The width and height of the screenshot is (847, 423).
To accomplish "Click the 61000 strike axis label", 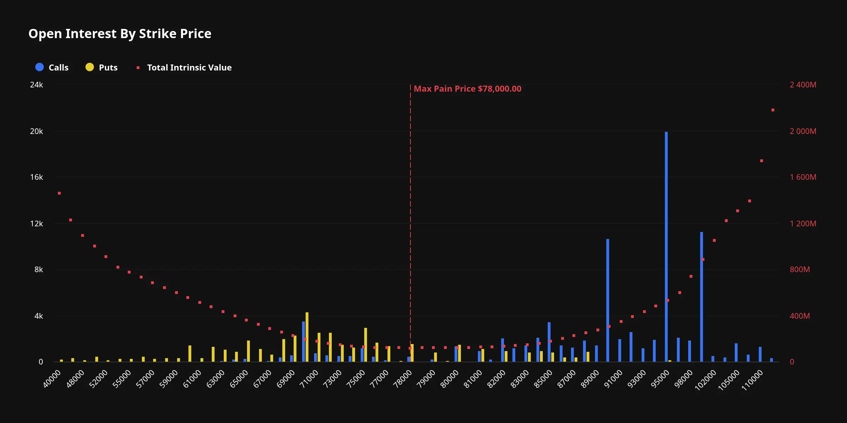I will tap(192, 379).
